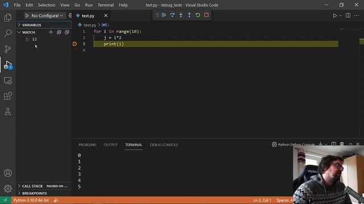Click the highlighted print(i) line

(x=216, y=44)
